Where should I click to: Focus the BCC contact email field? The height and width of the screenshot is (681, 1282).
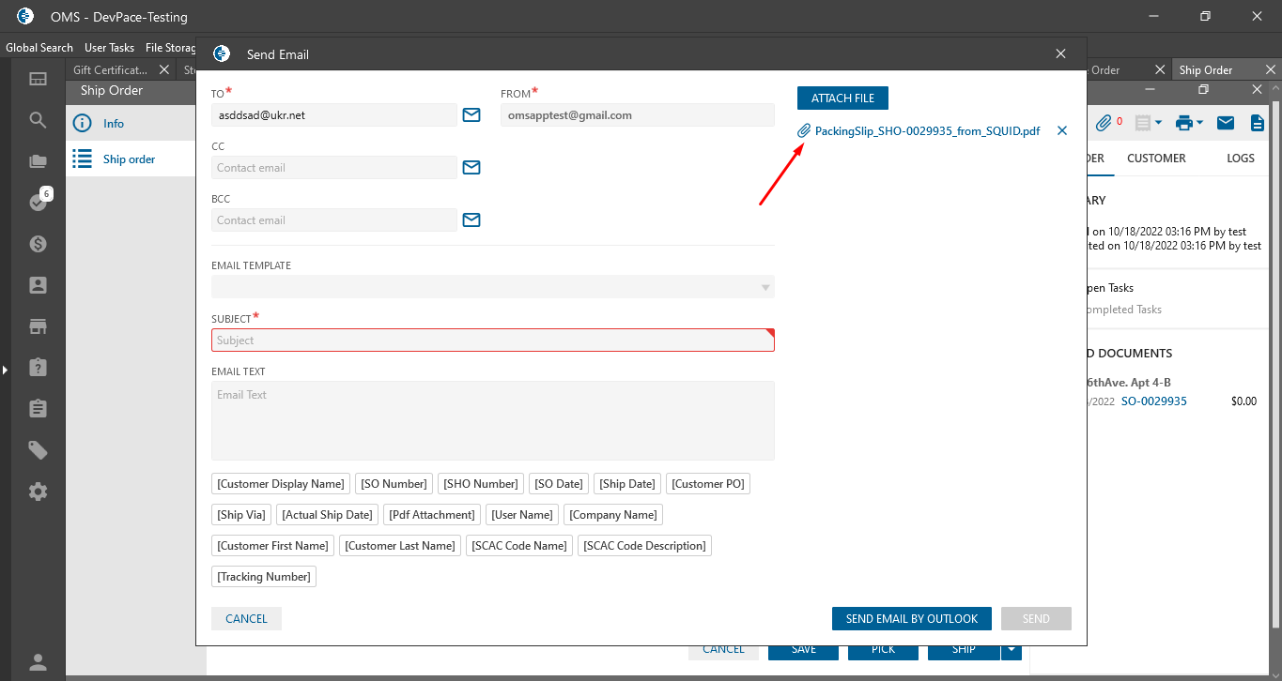click(x=334, y=220)
